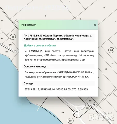Click text 'ИЗПЪЛНИТЕЛЕН ДИРЕКТОР НА АГКК'
The height and width of the screenshot is (124, 117).
65,77
